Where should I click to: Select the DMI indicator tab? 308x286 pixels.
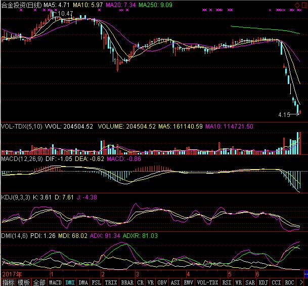(70, 282)
